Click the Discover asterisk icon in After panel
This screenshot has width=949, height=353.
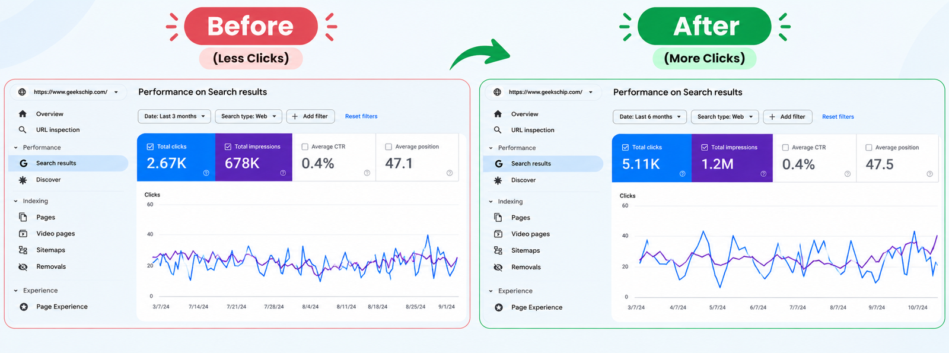pos(498,180)
